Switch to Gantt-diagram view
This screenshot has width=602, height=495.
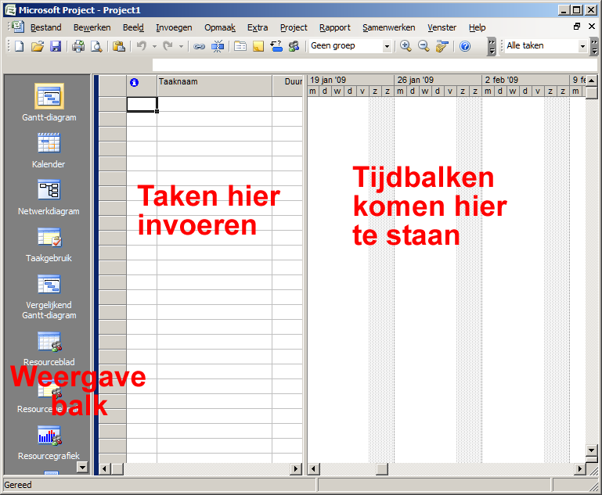tap(49, 102)
